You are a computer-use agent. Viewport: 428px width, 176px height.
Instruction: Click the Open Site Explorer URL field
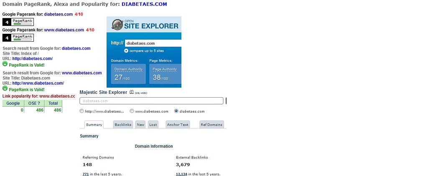coord(153,43)
